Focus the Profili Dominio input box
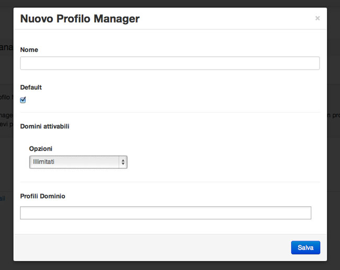The image size is (340, 270). pyautogui.click(x=165, y=212)
